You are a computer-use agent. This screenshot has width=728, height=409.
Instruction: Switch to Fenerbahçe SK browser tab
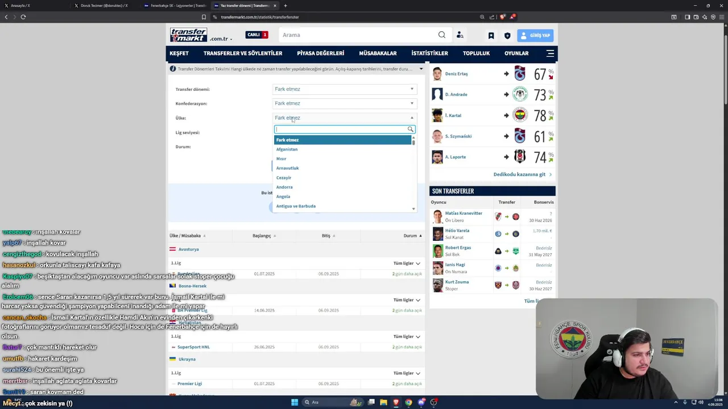tap(175, 6)
